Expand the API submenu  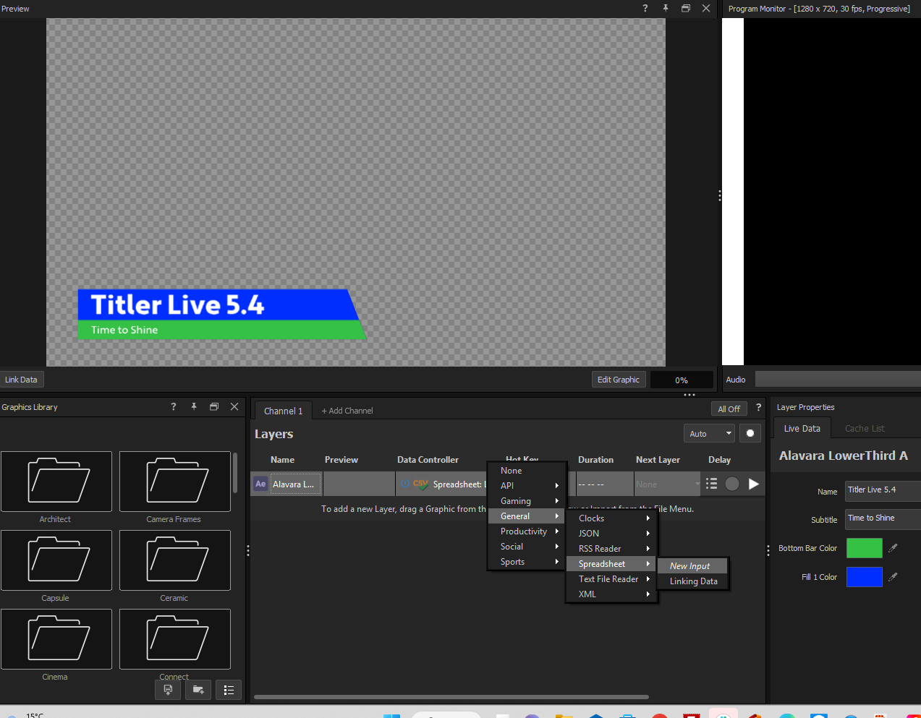point(526,486)
